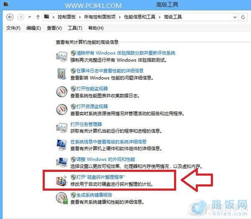Expand the chevron after 性能信息和工具
This screenshot has height=219, width=251.
click(160, 17)
